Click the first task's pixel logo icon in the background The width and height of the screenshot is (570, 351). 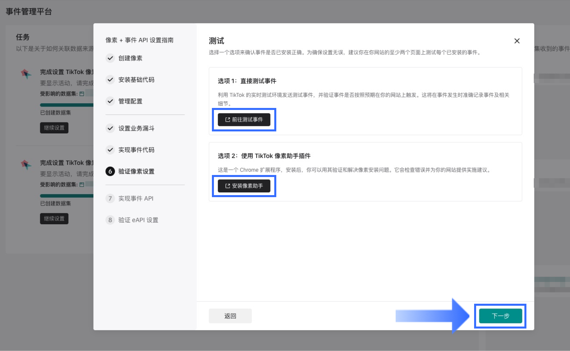[x=26, y=74]
